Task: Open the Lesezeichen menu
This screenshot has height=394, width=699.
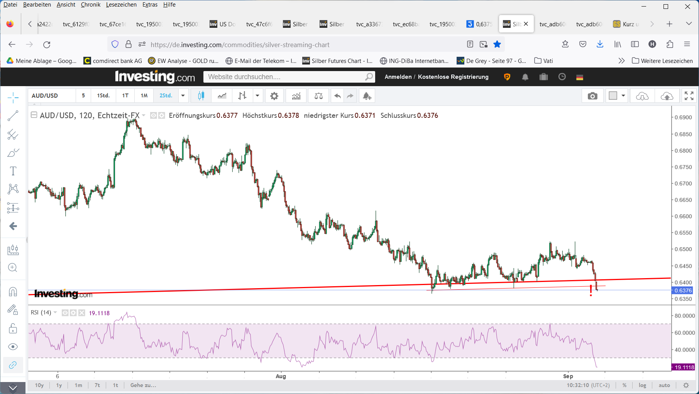Action: tap(121, 5)
